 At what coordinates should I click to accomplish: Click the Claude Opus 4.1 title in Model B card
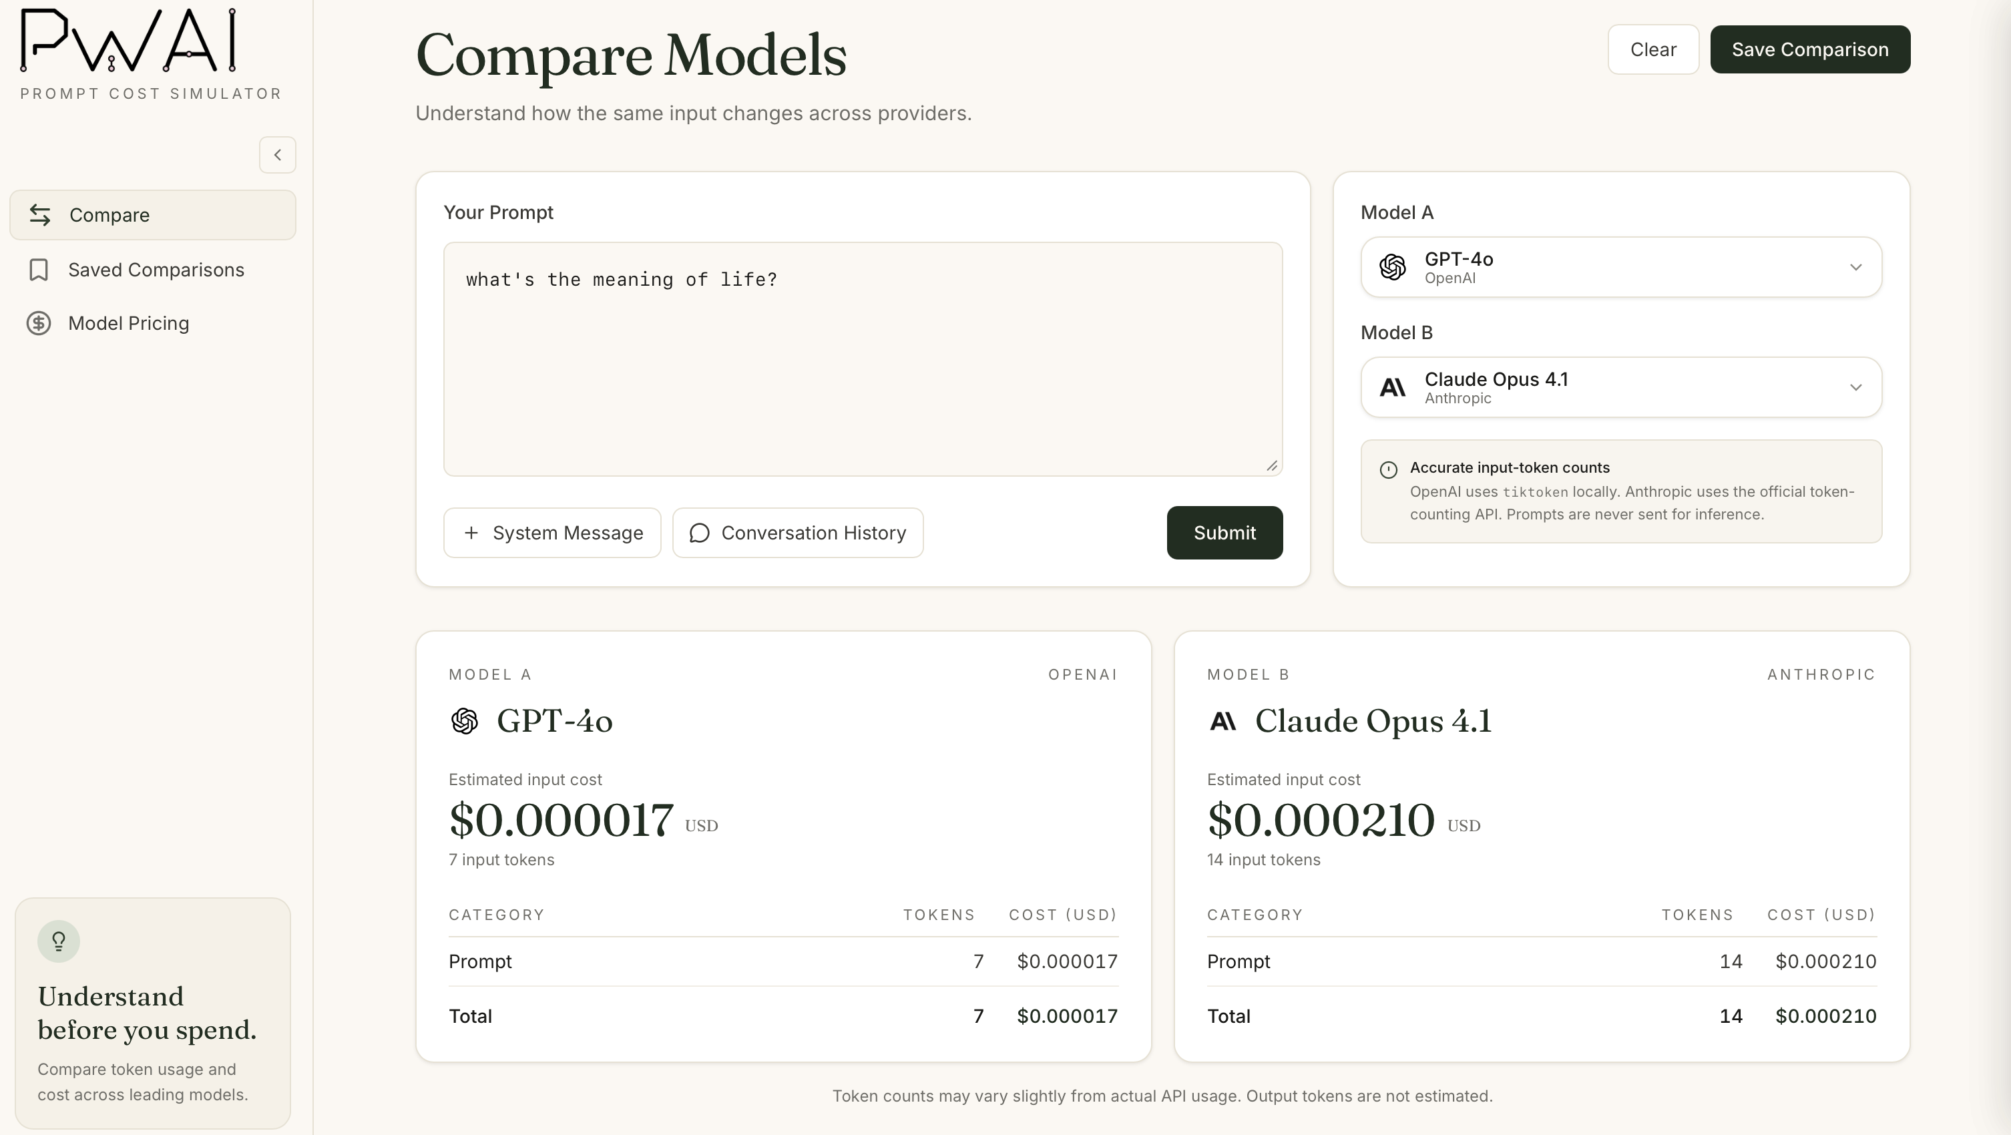(x=1373, y=720)
